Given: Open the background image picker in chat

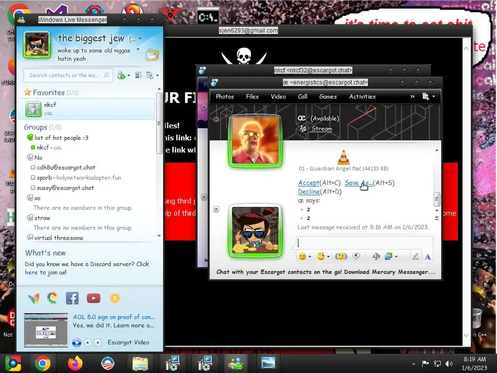Looking at the screenshot, I should coord(389,256).
